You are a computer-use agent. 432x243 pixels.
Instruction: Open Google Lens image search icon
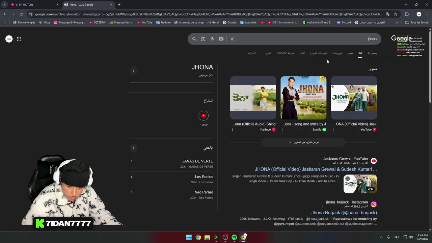[203, 39]
